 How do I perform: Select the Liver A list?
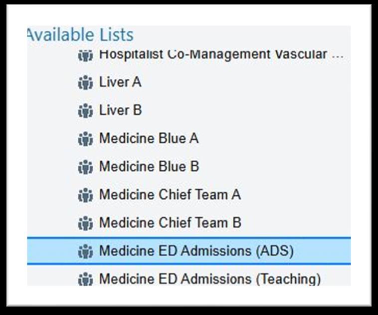pos(120,82)
